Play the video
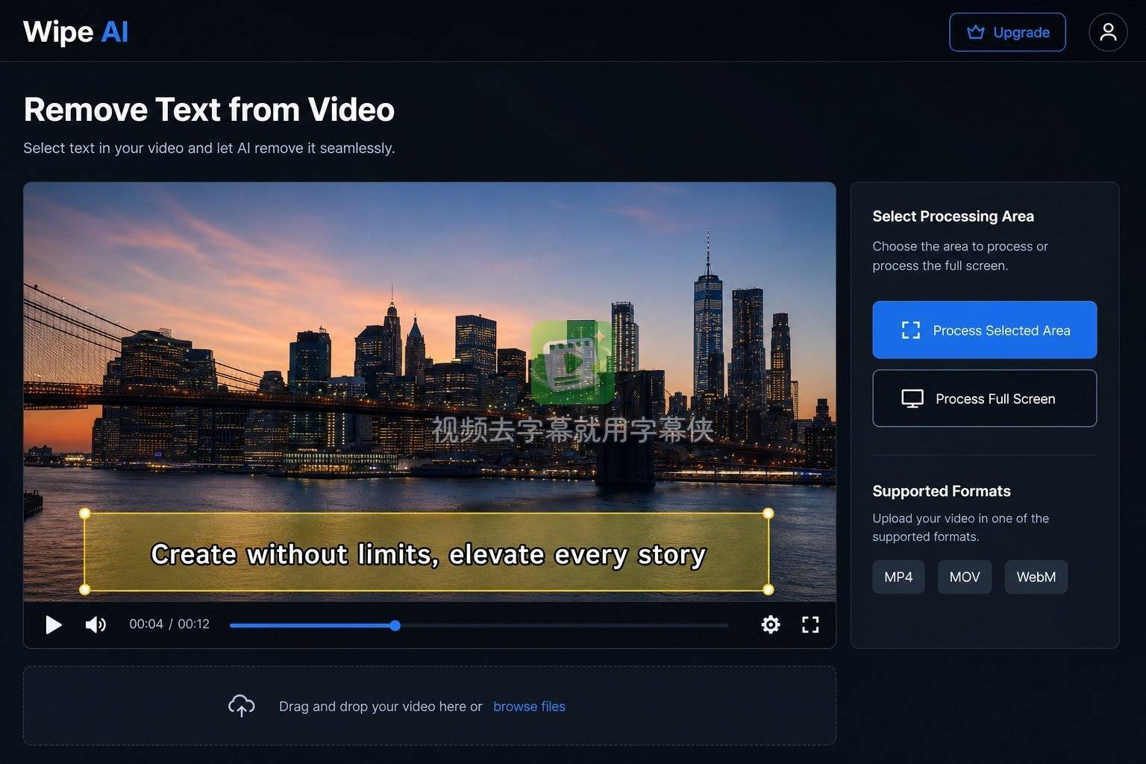The image size is (1146, 764). (x=53, y=624)
